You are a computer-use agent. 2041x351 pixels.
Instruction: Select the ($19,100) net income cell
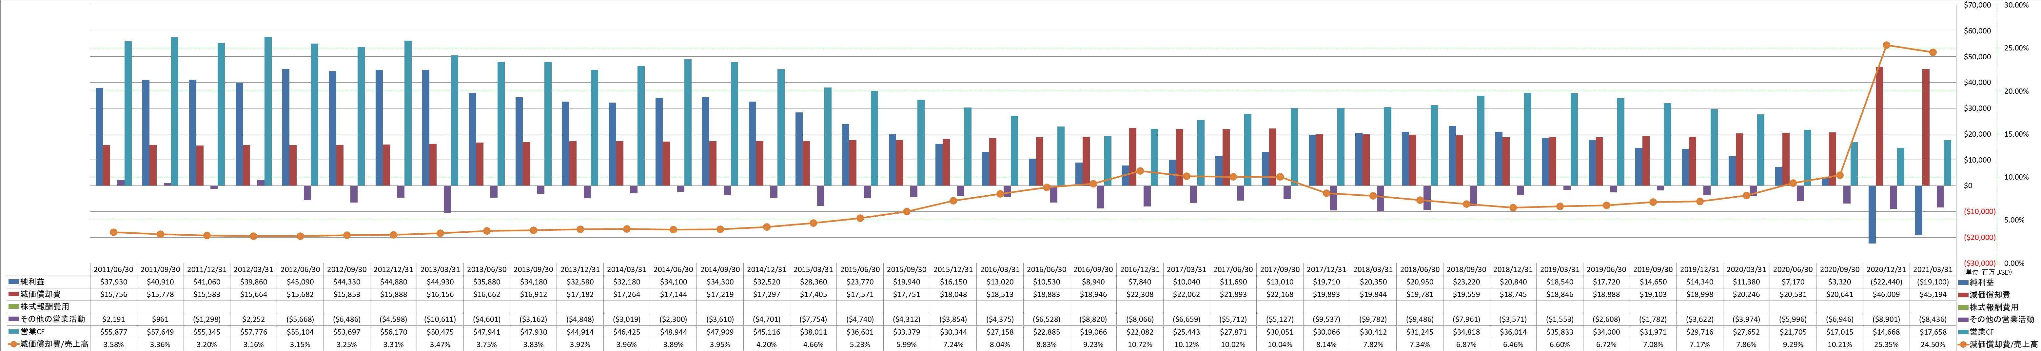coord(1933,282)
